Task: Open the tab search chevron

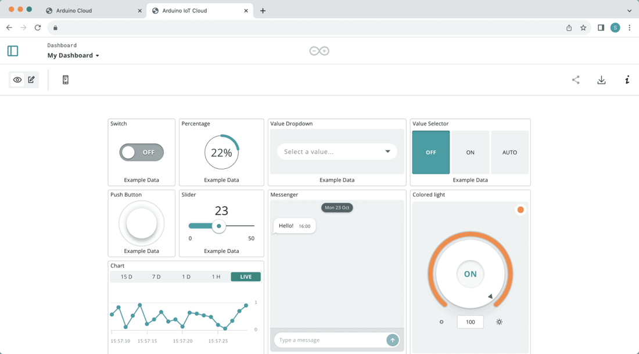Action: coord(629,10)
